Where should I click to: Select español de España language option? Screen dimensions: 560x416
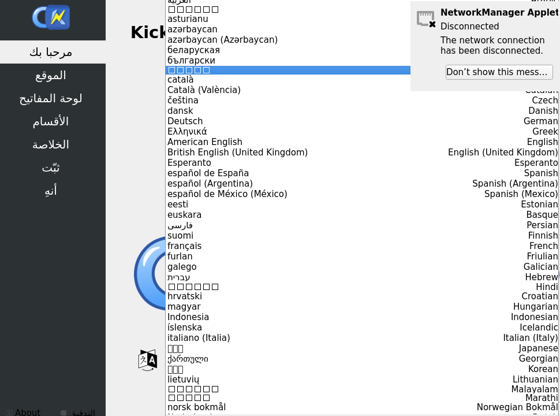click(208, 173)
